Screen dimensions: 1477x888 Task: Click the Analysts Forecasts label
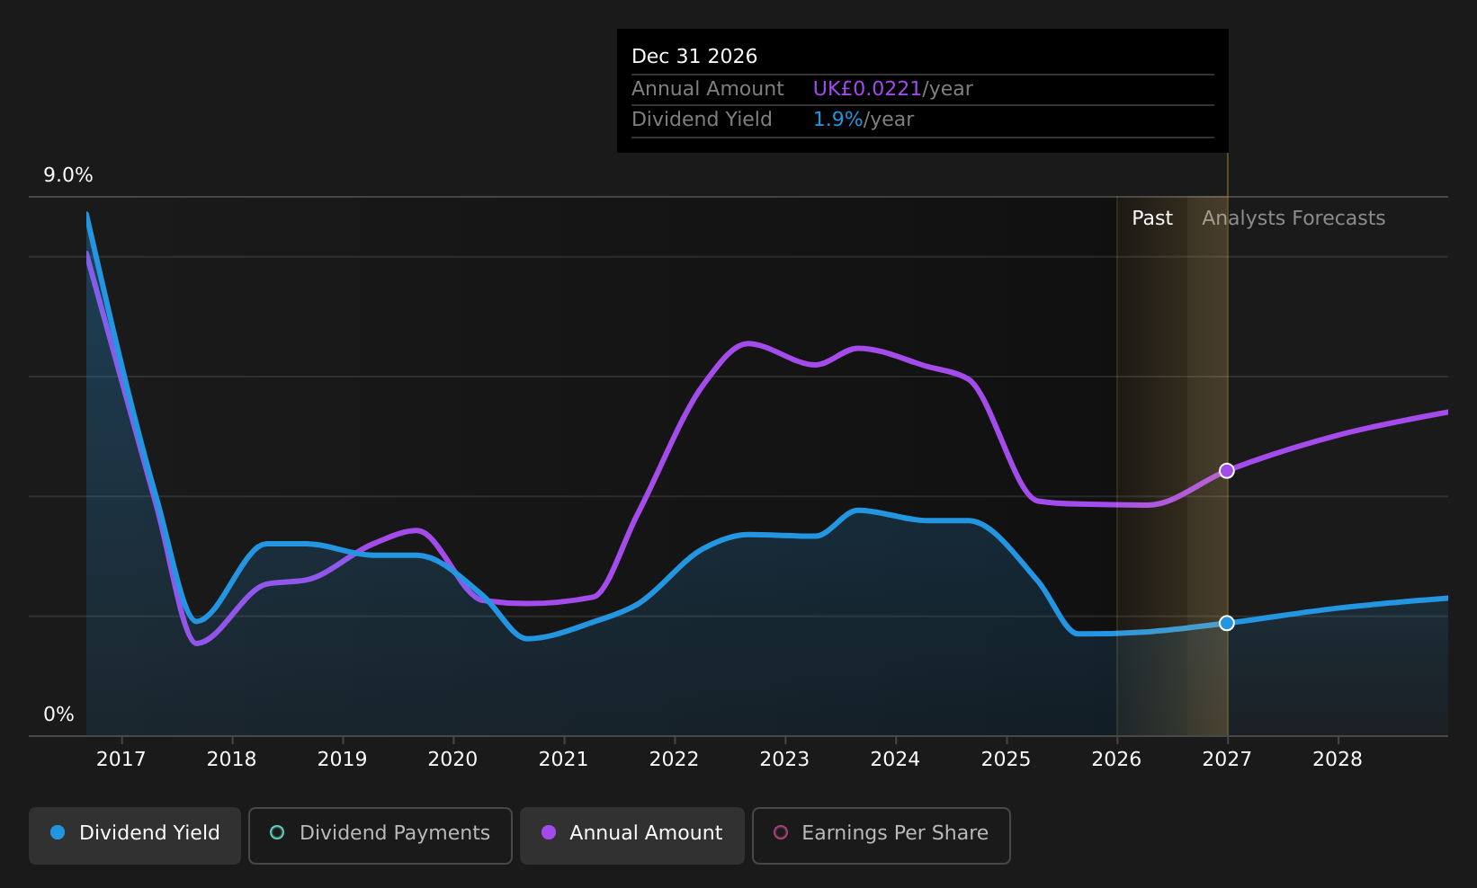[1293, 218]
